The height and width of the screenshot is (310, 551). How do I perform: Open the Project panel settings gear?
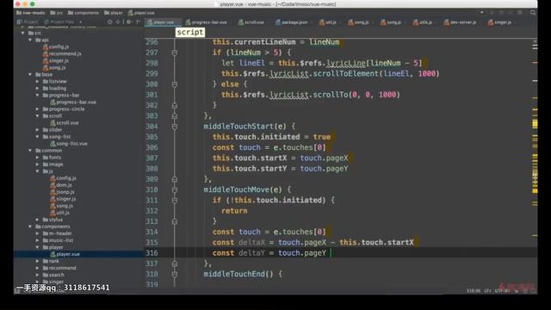click(128, 22)
